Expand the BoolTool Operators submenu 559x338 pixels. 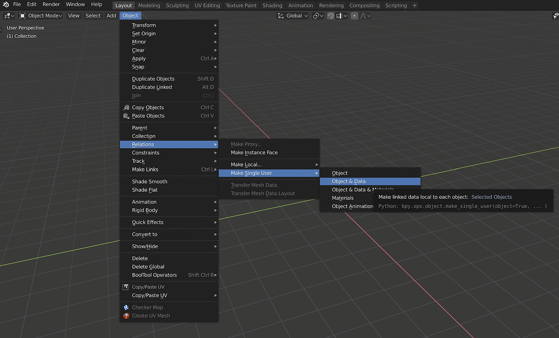tap(169, 275)
